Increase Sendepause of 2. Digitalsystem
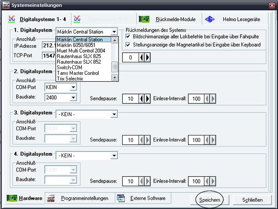The height and width of the screenshot is (209, 278). click(x=147, y=98)
